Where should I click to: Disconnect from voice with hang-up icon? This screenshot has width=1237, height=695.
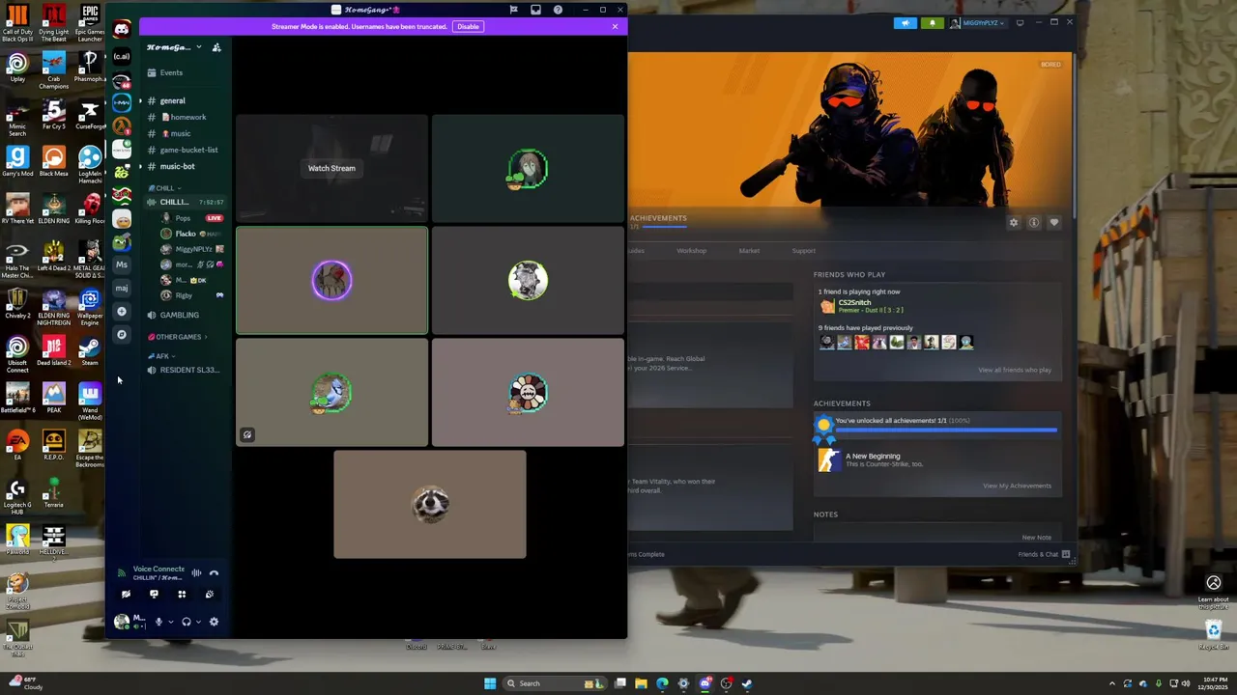[214, 572]
